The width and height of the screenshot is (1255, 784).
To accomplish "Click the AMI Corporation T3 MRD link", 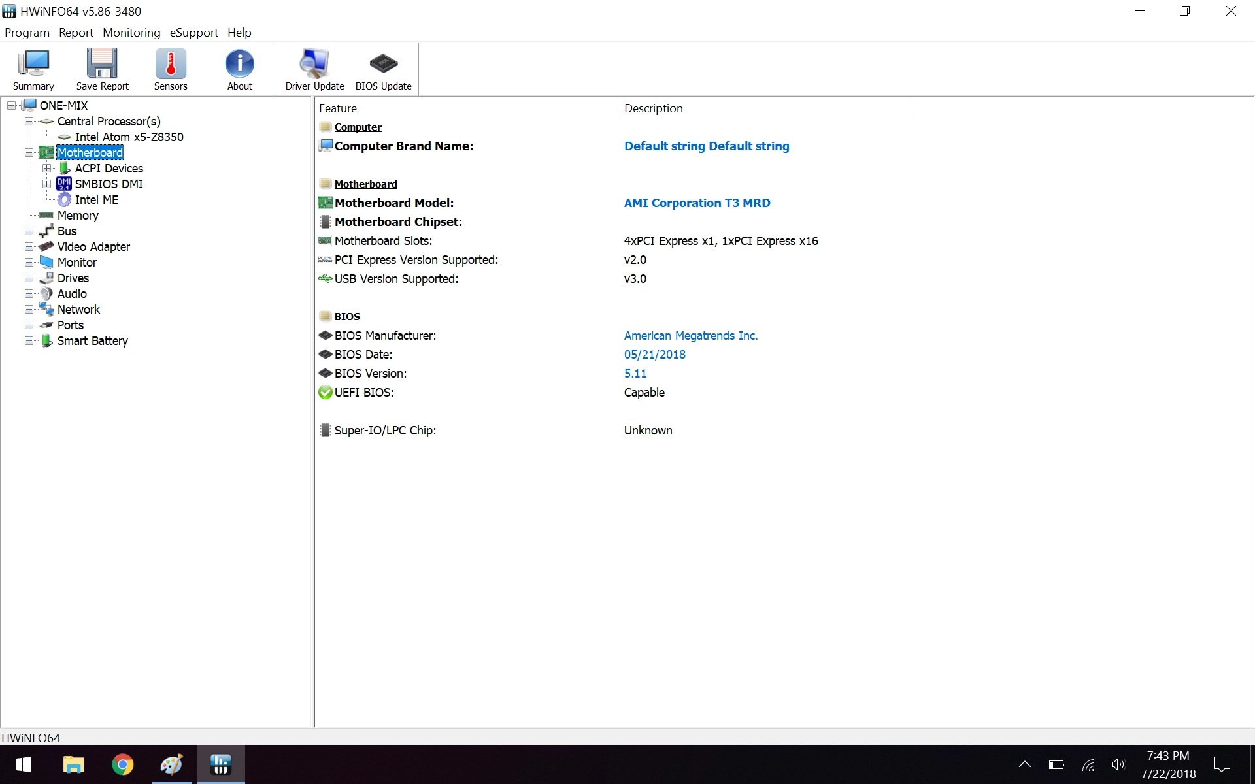I will [697, 203].
